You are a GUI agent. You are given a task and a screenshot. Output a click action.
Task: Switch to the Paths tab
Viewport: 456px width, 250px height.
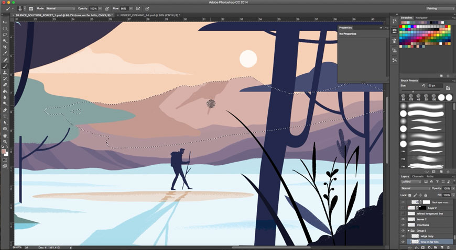[x=430, y=176]
